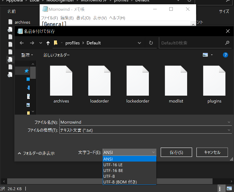The height and width of the screenshot is (192, 234).
Task: Select the plugins file icon
Action: pos(214,81)
